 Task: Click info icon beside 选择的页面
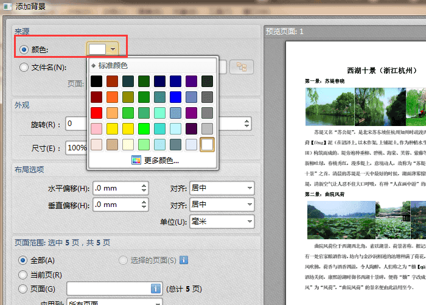coord(184,260)
